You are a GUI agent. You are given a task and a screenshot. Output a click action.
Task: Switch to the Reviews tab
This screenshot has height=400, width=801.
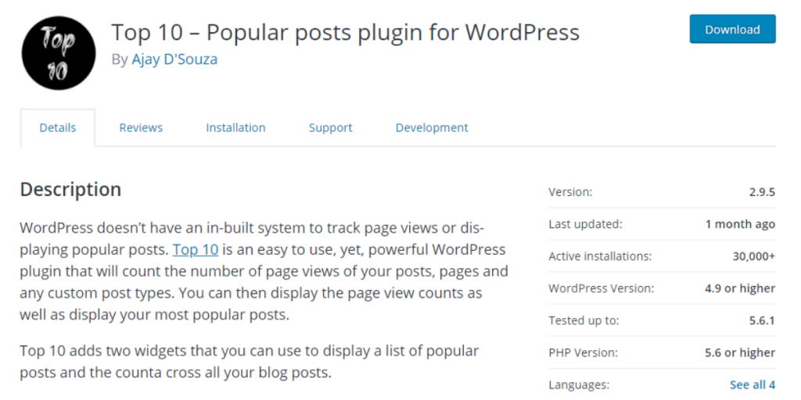(141, 127)
